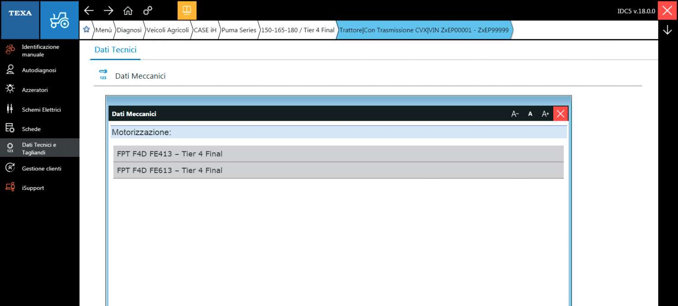Click the IDC5 v.18.0.0 version label
Screen dimensions: 678x306
(x=636, y=11)
